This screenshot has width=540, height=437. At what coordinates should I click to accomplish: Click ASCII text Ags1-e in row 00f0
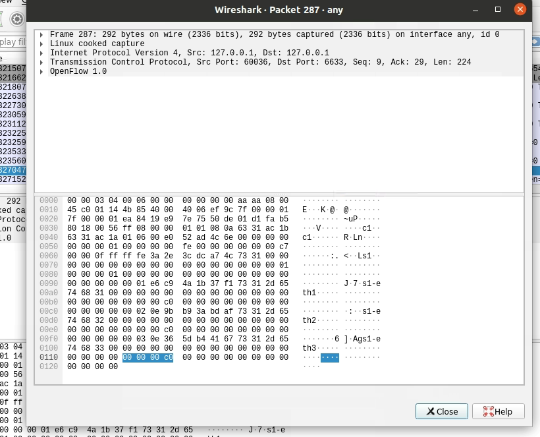pos(367,339)
